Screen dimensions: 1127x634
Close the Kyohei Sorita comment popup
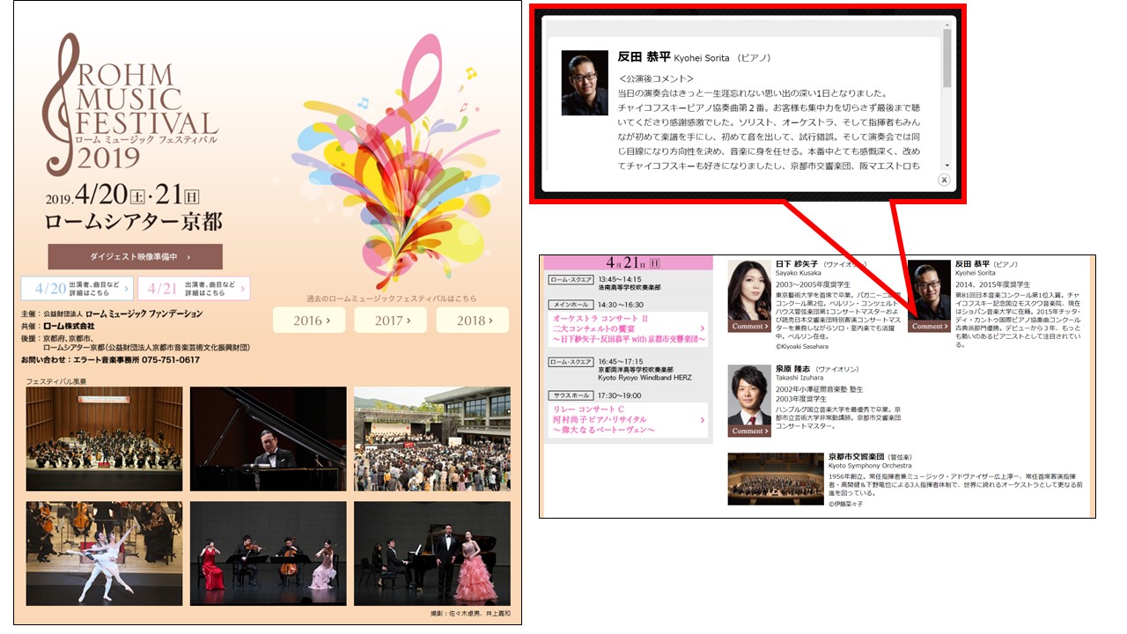tap(944, 180)
